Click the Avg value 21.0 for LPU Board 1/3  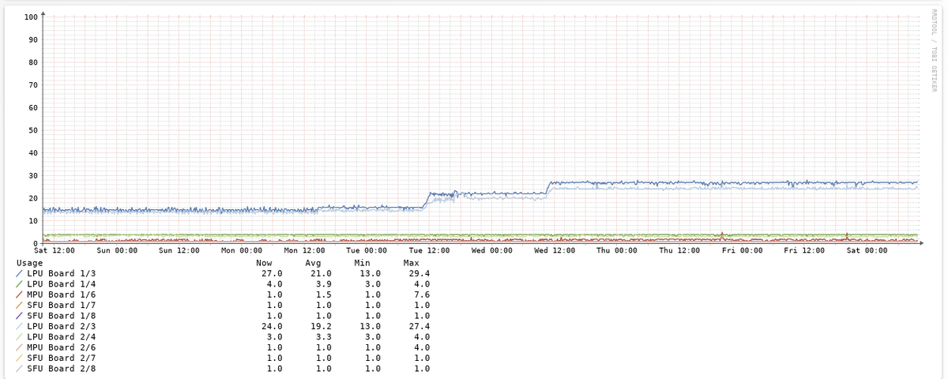click(322, 273)
